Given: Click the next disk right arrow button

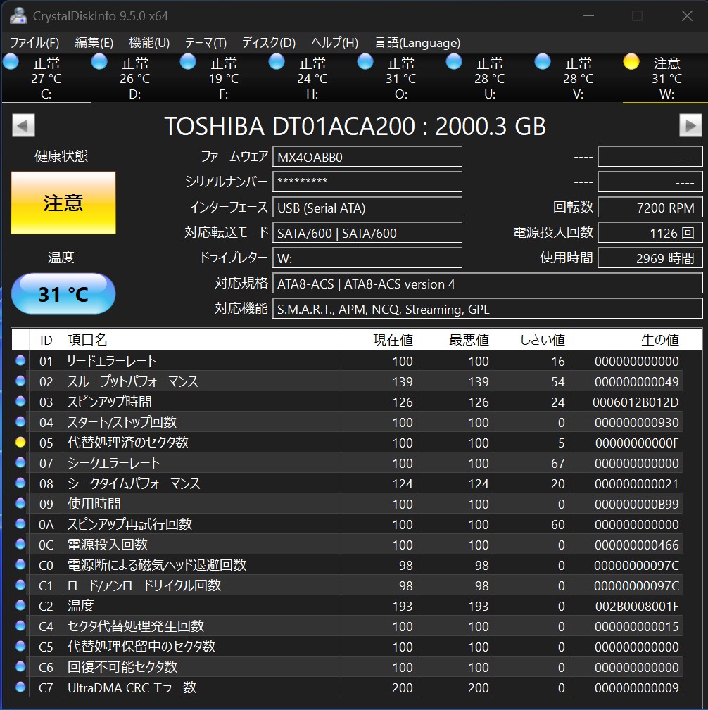Looking at the screenshot, I should pyautogui.click(x=690, y=126).
